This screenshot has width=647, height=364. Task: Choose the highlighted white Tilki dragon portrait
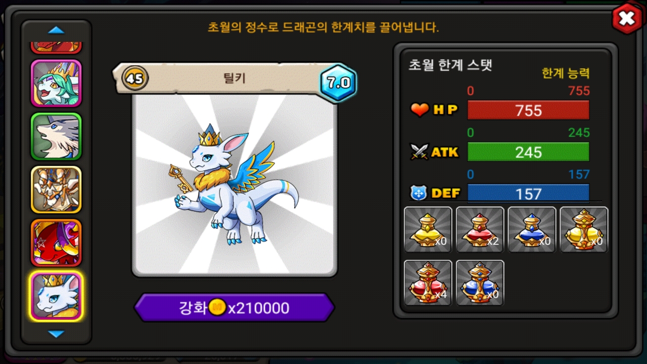[56, 296]
